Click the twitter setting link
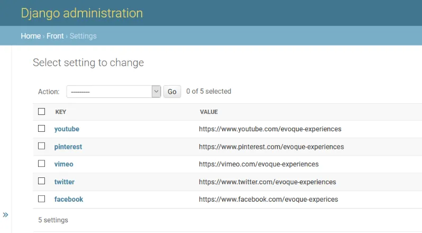The height and width of the screenshot is (233, 422). [65, 182]
